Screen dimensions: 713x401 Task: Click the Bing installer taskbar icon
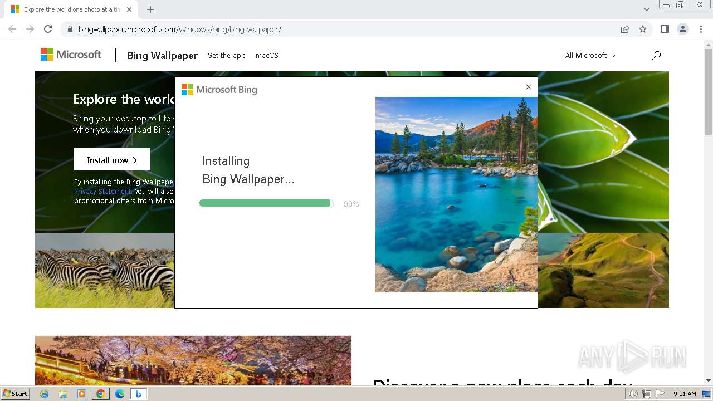138,394
